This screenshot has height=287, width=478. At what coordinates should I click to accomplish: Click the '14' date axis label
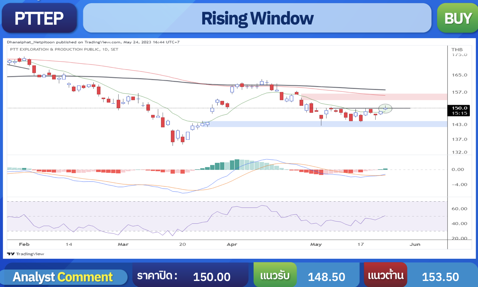point(69,244)
